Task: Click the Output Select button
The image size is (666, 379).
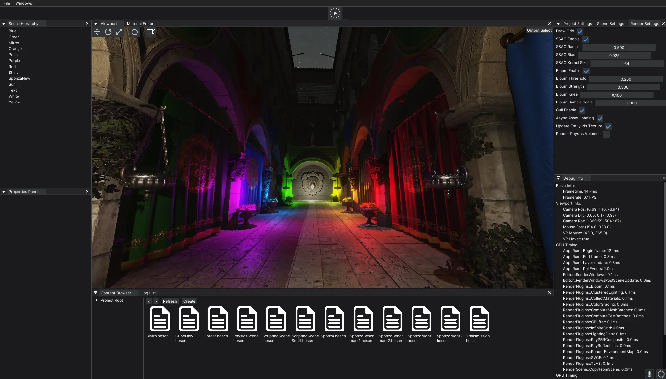Action: tap(539, 30)
